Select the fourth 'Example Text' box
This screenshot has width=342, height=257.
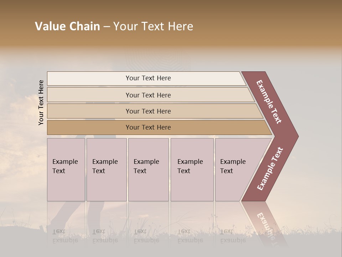click(192, 170)
